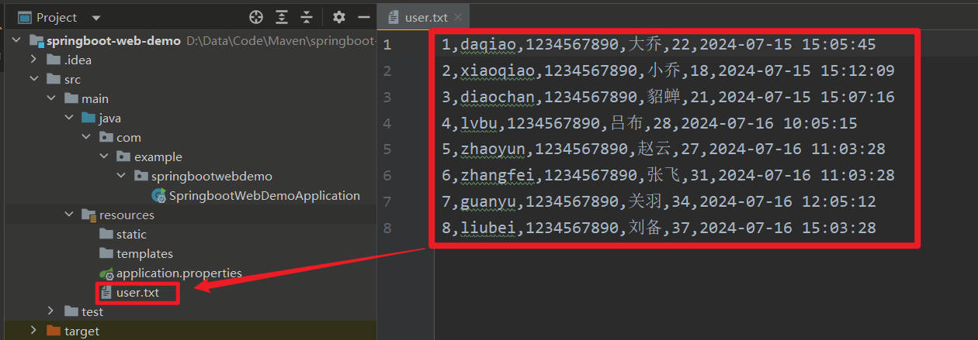This screenshot has height=340, width=978.
Task: Click the application.properties Spring file icon
Action: (x=106, y=273)
